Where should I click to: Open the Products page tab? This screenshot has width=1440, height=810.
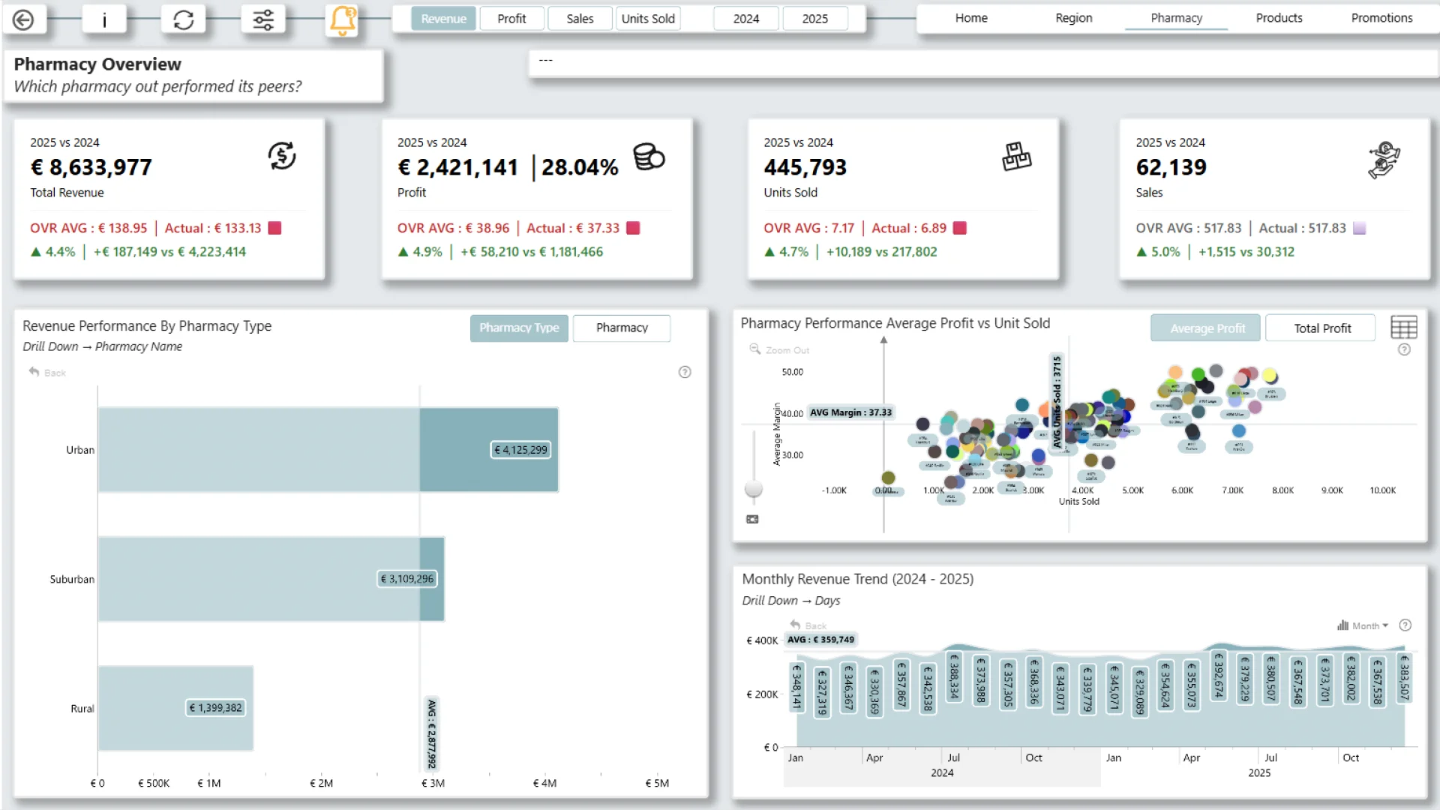[1279, 18]
